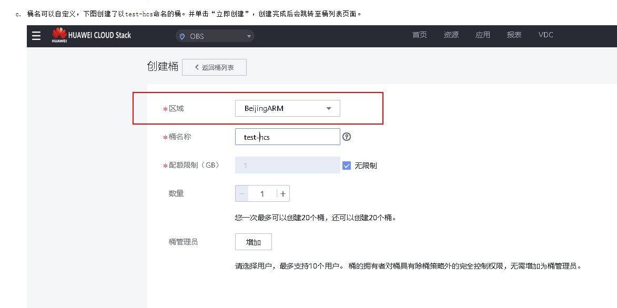The height and width of the screenshot is (308, 617).
Task: Click the OBS location pin icon
Action: click(183, 36)
